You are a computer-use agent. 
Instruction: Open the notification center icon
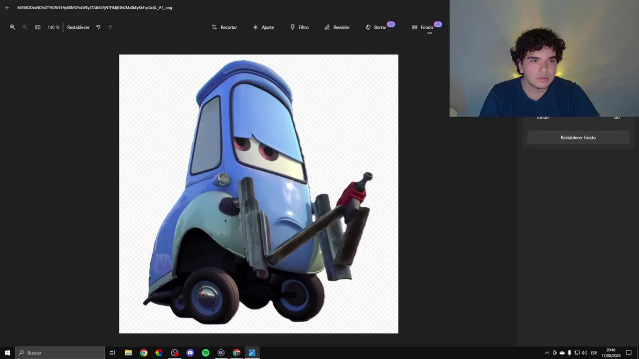click(629, 353)
